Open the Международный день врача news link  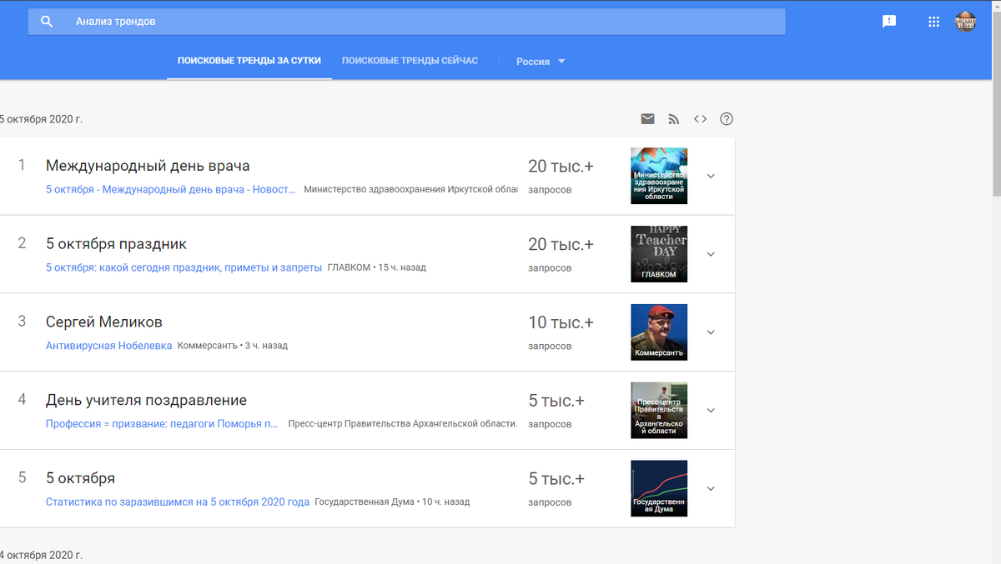(171, 189)
